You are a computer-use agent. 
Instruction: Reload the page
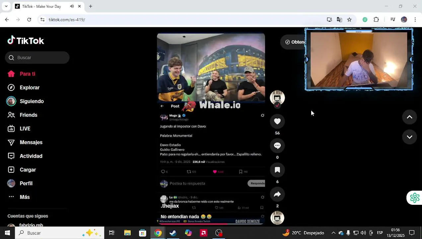[x=29, y=20]
